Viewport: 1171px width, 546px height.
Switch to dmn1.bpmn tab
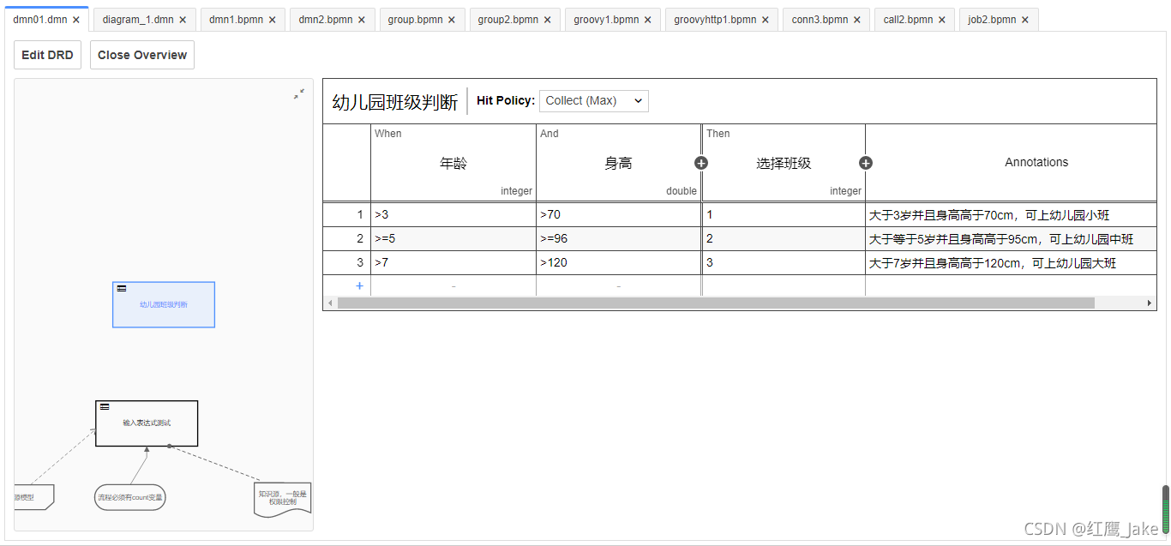[236, 20]
